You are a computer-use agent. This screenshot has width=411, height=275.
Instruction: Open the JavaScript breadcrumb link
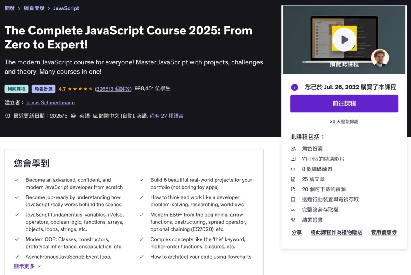click(66, 8)
